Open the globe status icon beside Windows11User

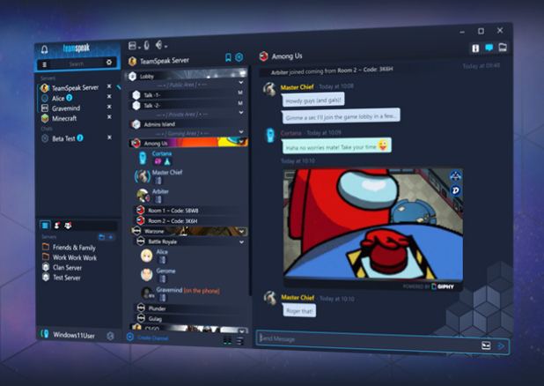point(110,336)
